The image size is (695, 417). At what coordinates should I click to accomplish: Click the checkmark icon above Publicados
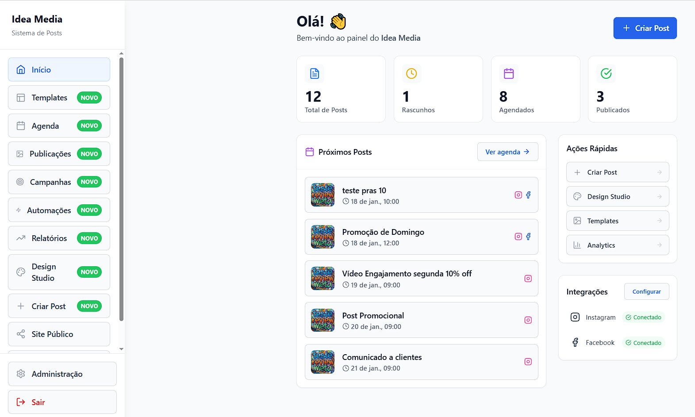coord(606,73)
